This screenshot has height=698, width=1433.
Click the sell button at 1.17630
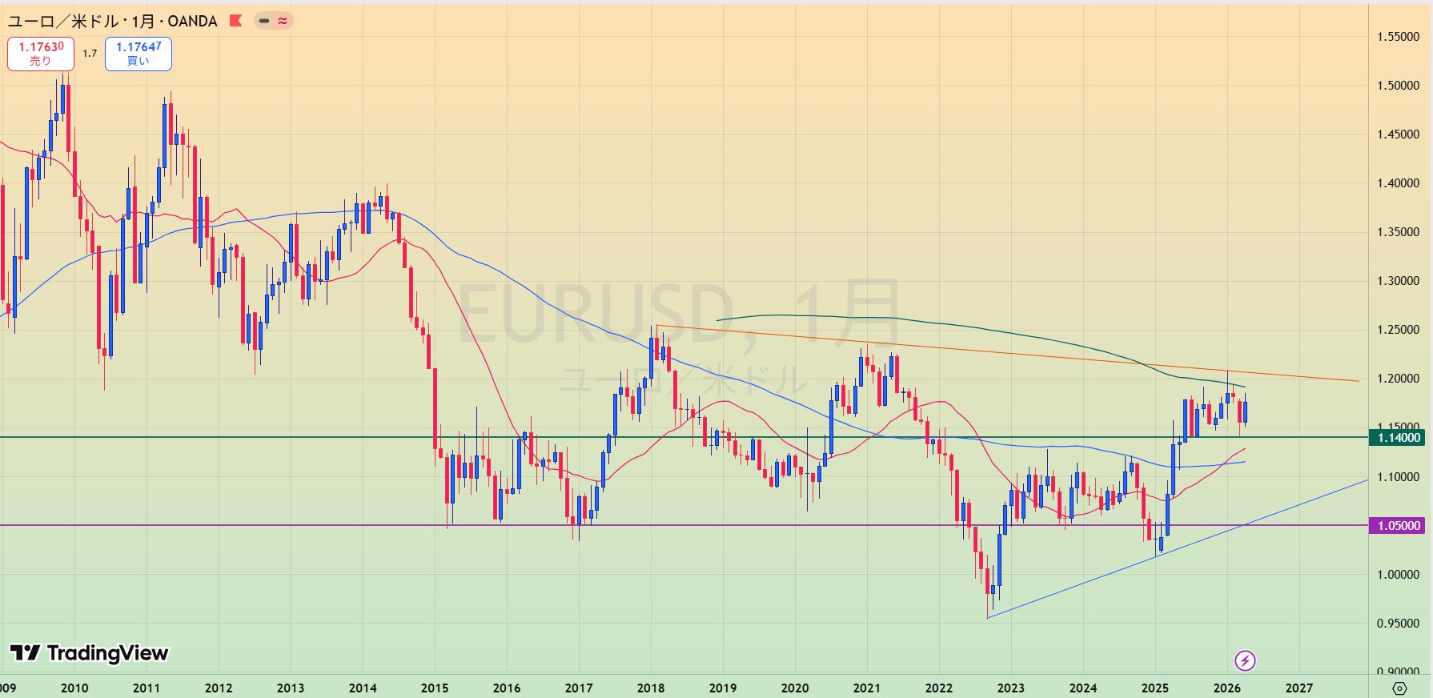[x=41, y=54]
